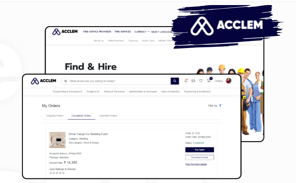Image resolution: width=296 pixels, height=183 pixels.
Task: Click the blue search magnifier button
Action: tap(175, 81)
